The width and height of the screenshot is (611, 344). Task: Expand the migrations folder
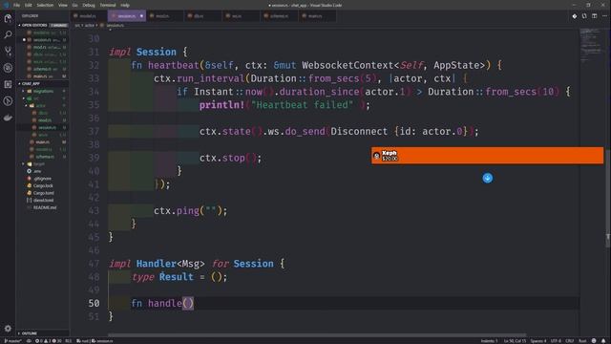tap(43, 91)
